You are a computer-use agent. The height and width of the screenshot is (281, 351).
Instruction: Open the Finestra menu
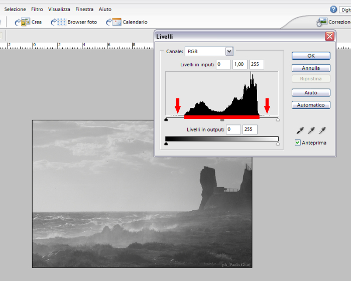point(84,10)
